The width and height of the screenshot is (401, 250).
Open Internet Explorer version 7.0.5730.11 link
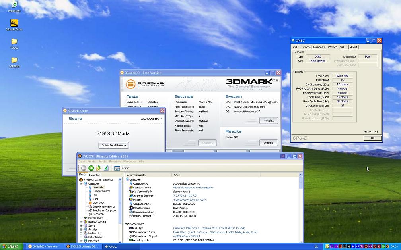click(x=185, y=196)
